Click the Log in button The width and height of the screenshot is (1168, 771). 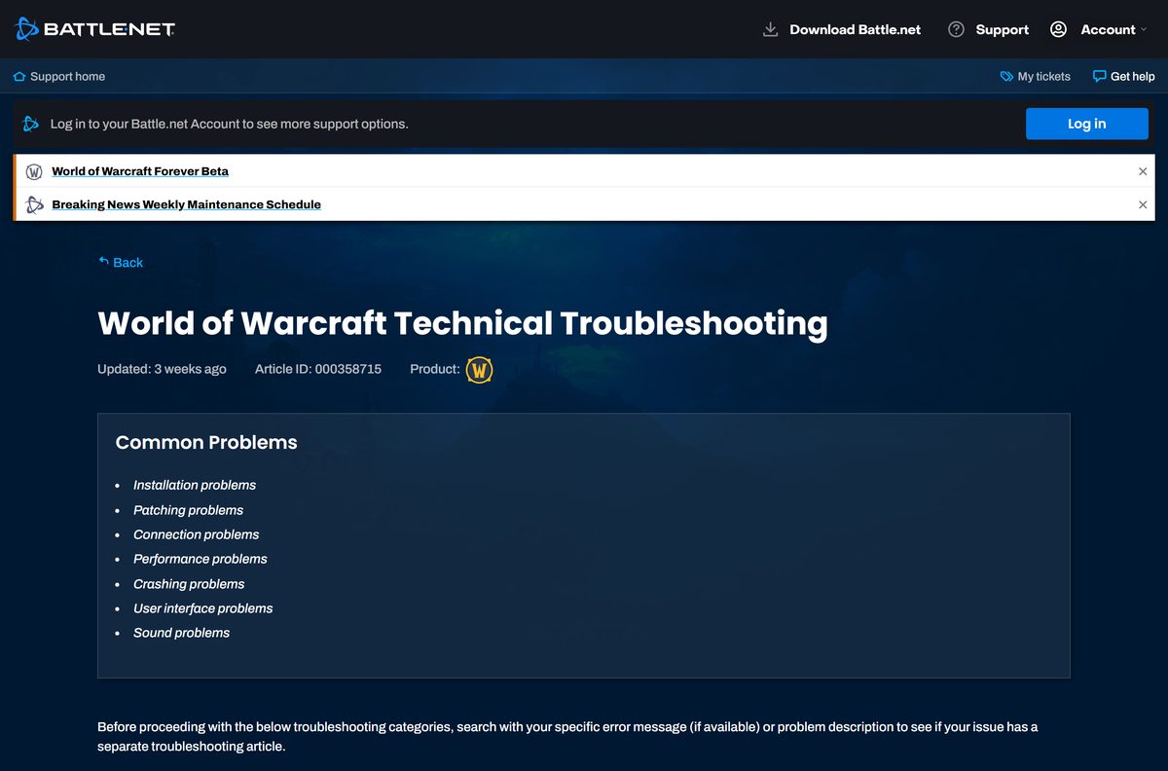pyautogui.click(x=1086, y=124)
